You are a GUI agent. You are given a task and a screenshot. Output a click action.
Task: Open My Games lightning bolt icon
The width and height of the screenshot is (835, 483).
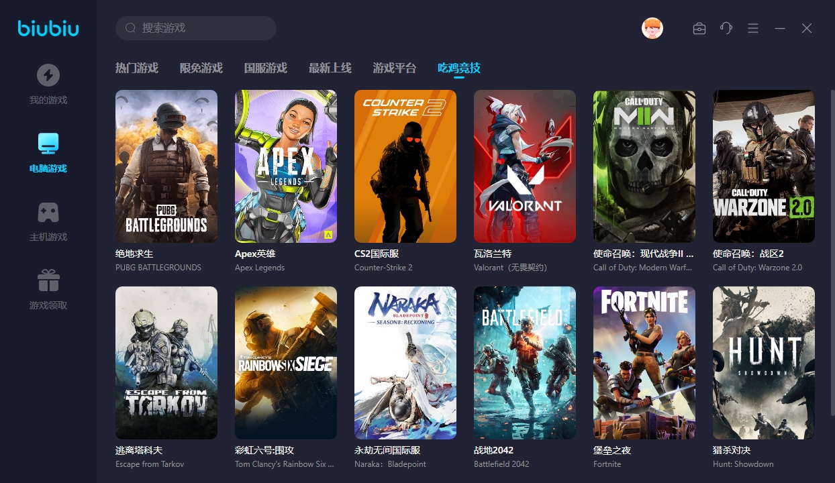coord(48,75)
